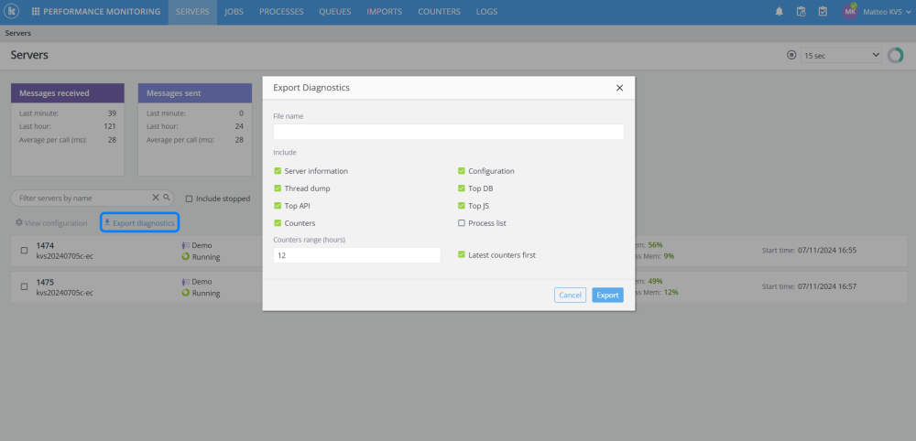Image resolution: width=916 pixels, height=441 pixels.
Task: Uncheck the Thread dump checkbox
Action: tap(278, 188)
